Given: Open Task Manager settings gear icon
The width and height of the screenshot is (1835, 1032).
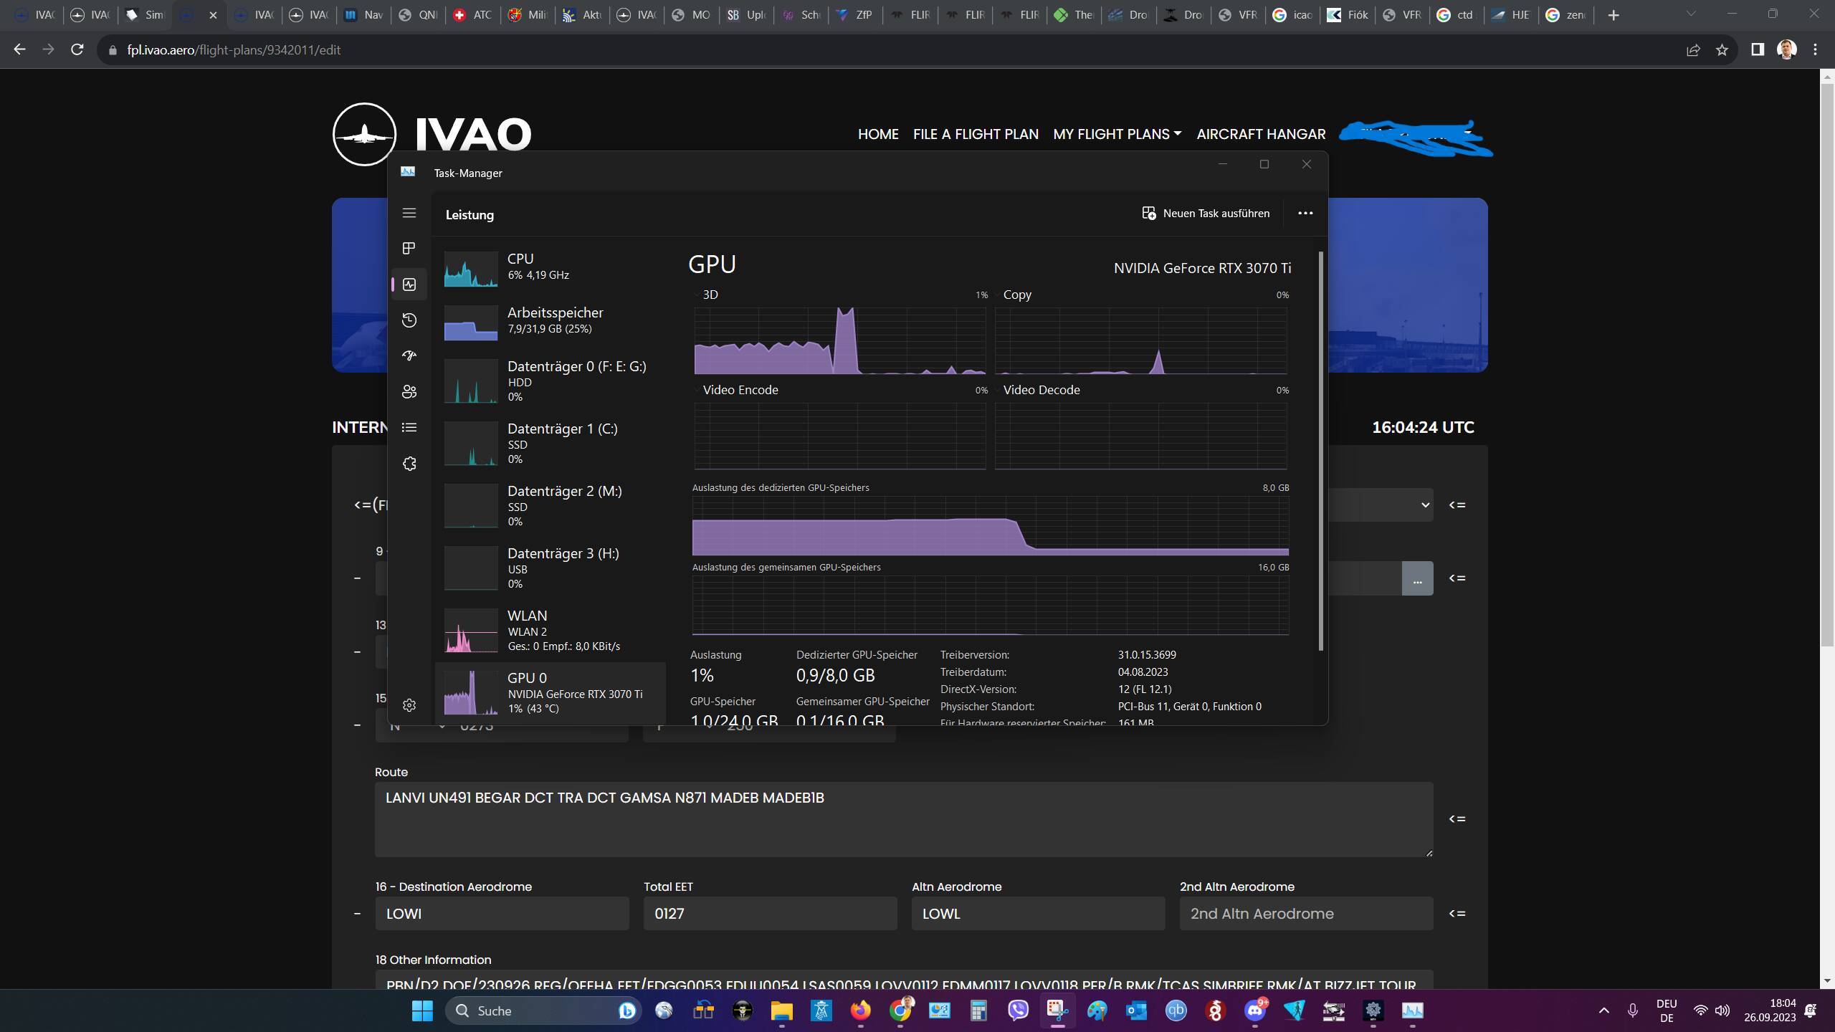Looking at the screenshot, I should 409,705.
